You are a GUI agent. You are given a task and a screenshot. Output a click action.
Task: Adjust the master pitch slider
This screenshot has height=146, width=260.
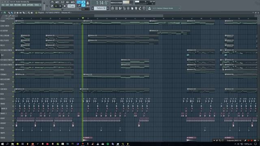[x=47, y=6]
